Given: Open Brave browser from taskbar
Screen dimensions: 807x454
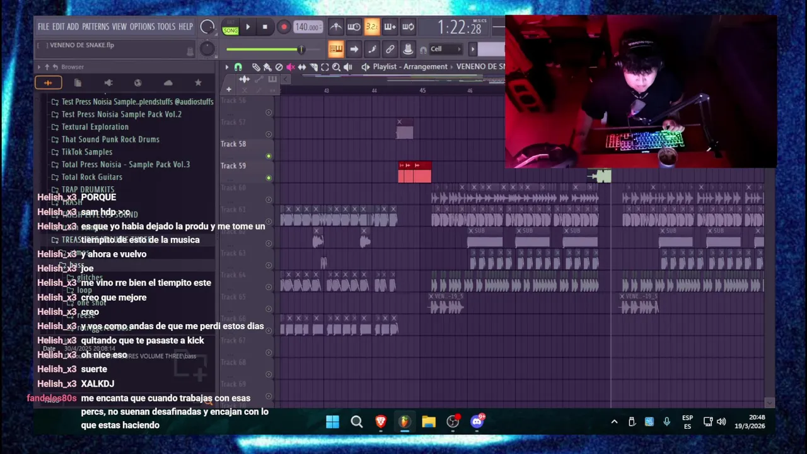Looking at the screenshot, I should 381,422.
